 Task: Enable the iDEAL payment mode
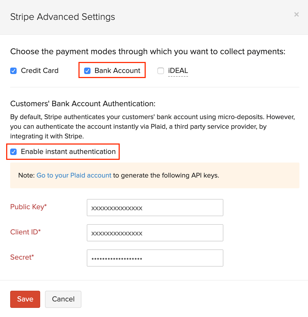coord(161,71)
